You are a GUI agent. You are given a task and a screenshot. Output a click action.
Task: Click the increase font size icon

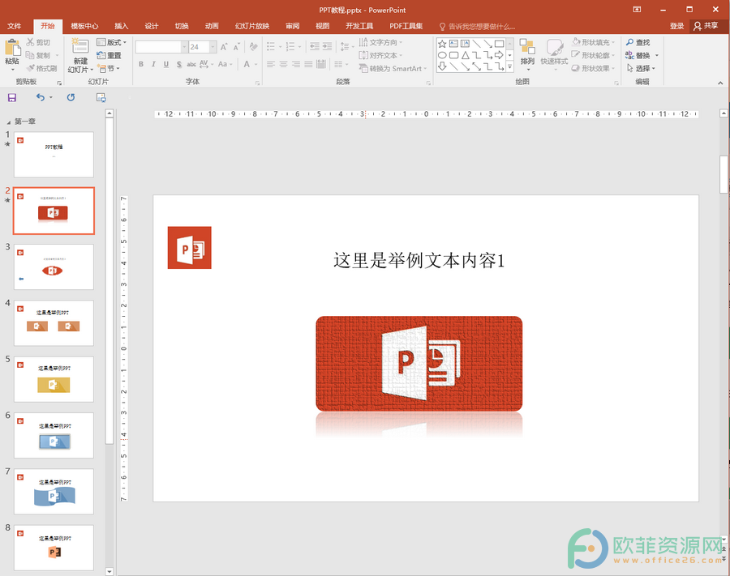(x=225, y=47)
